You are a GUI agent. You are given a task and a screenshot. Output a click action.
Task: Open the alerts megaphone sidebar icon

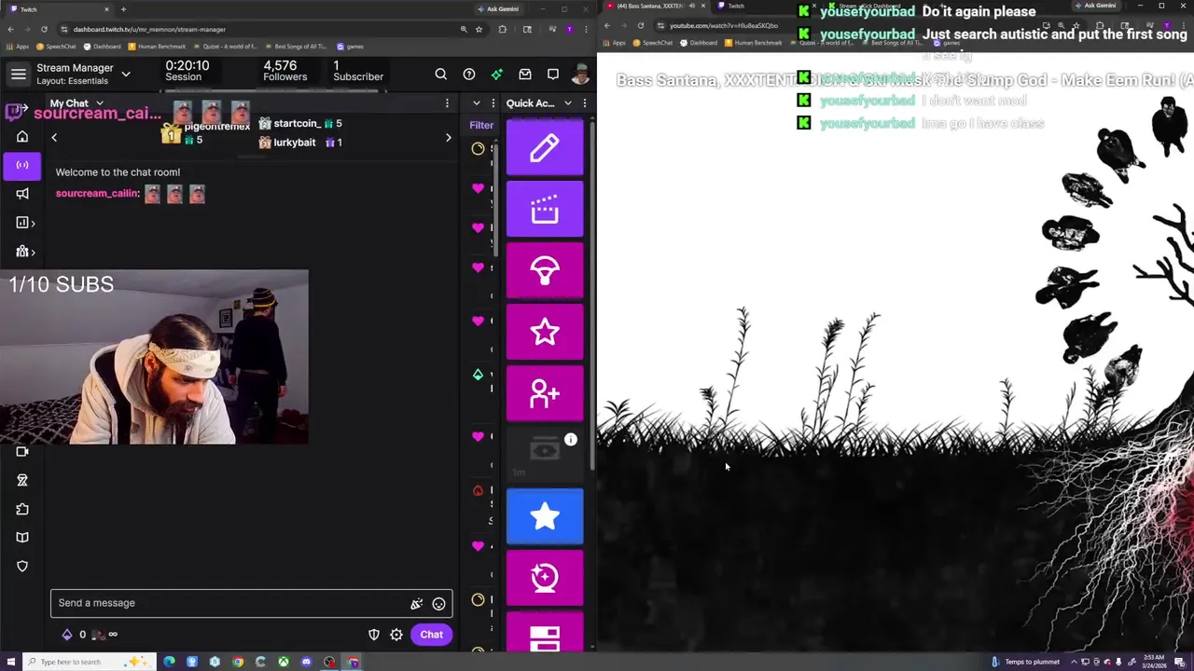click(22, 194)
